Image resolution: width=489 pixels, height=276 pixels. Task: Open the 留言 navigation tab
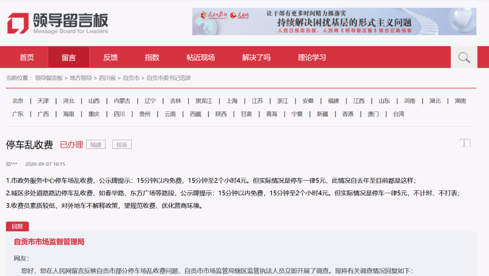click(x=69, y=57)
